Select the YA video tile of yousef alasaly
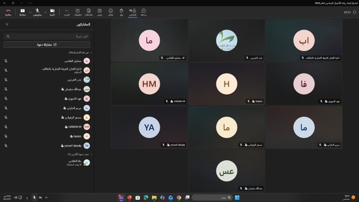The width and height of the screenshot is (359, 202). click(x=149, y=128)
